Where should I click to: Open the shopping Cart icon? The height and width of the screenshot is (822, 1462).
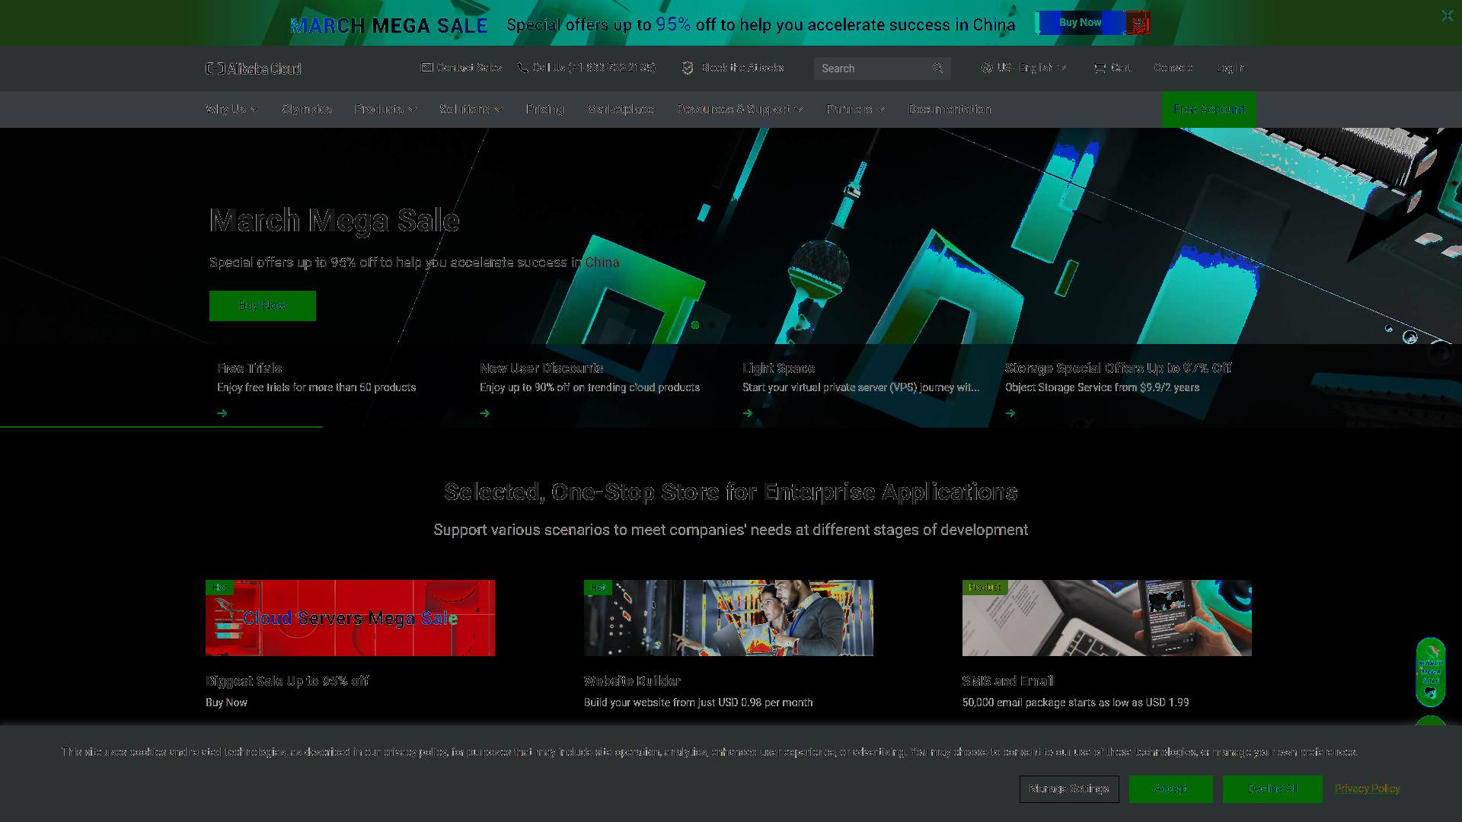click(1100, 68)
